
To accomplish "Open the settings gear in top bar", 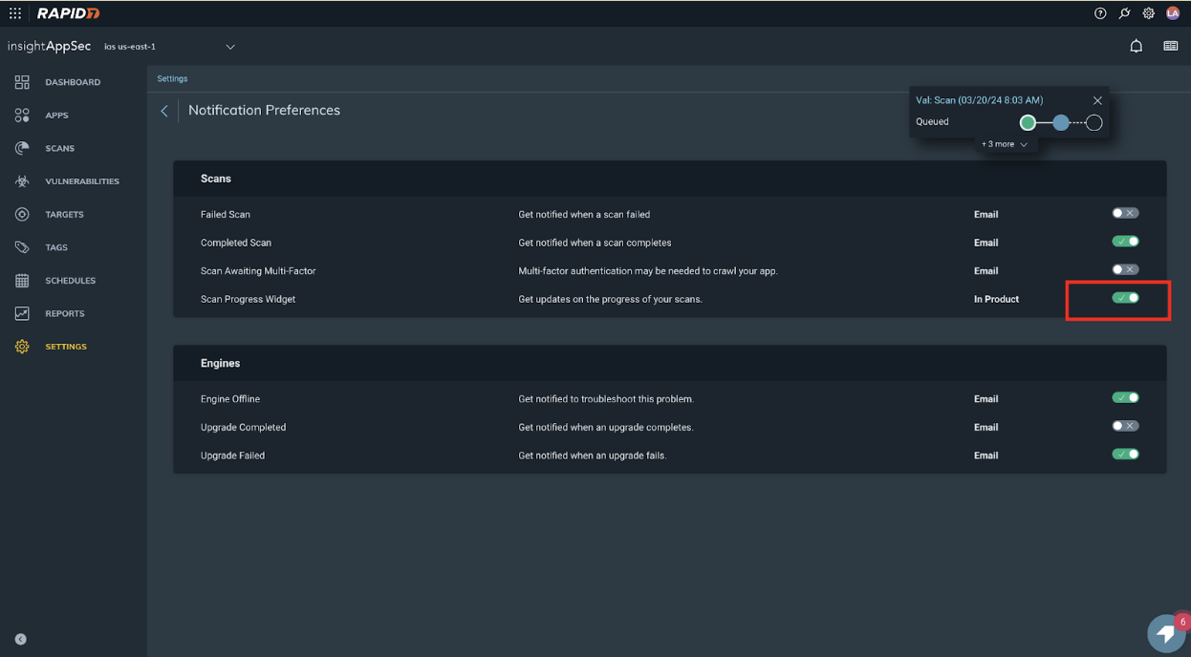I will 1148,13.
